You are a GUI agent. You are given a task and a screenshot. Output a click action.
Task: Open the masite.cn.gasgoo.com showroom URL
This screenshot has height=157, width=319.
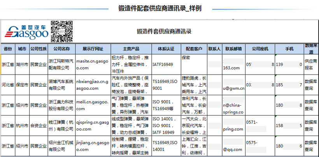pos(93,65)
